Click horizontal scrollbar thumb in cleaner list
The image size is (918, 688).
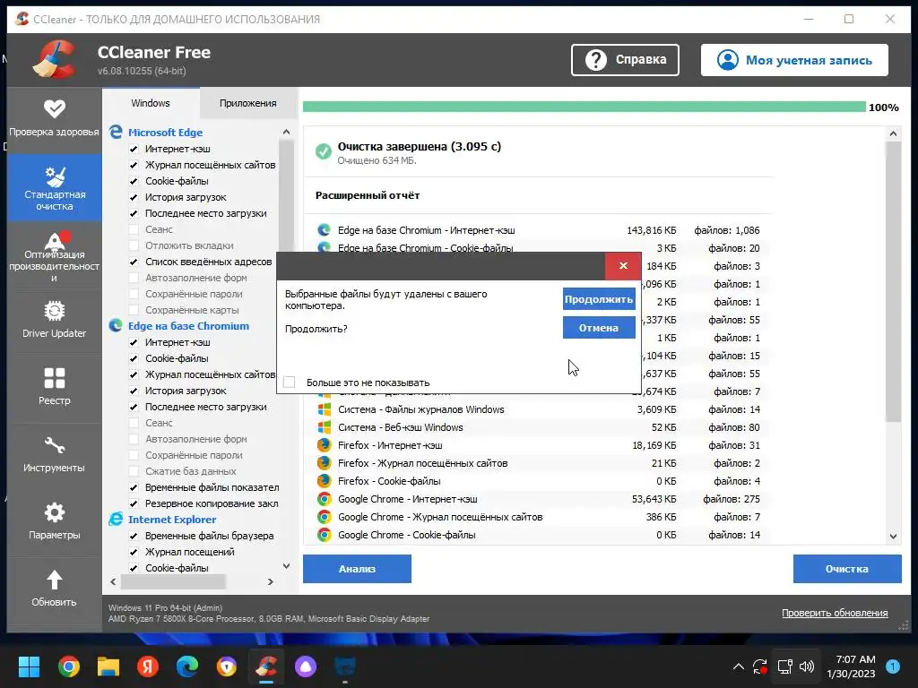(x=173, y=581)
